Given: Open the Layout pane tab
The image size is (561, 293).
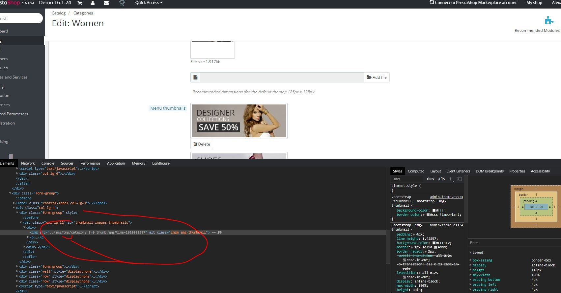Looking at the screenshot, I should click(435, 171).
